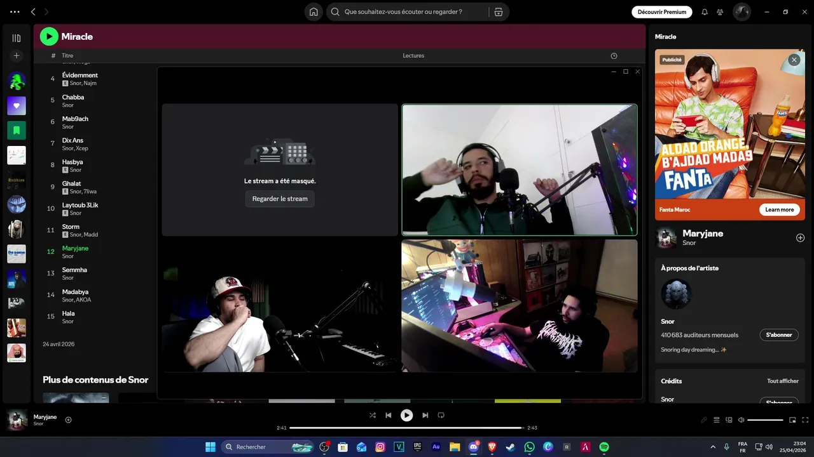Screen dimensions: 814x457
Task: Toggle shuffle in the player bar
Action: click(x=373, y=415)
